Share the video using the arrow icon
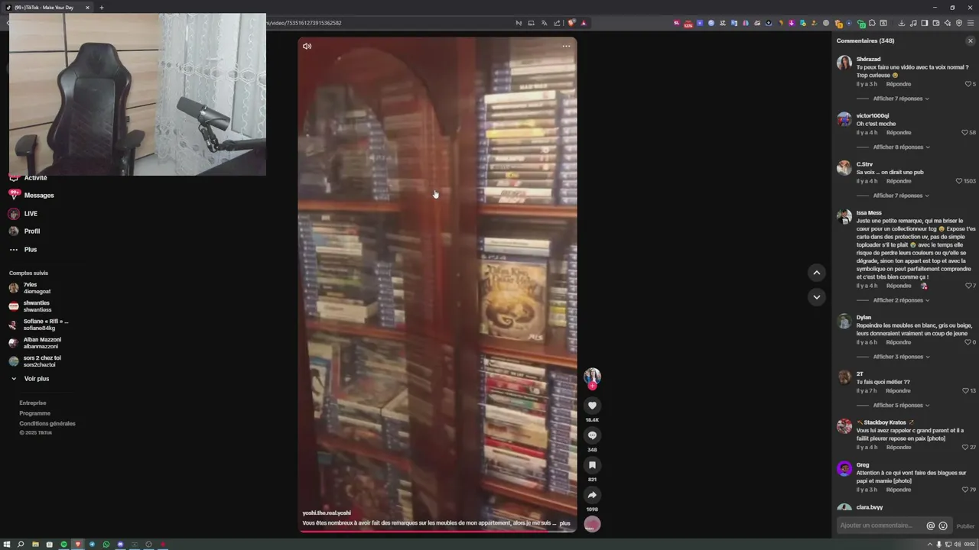Screen dimensions: 979x550 (592, 495)
